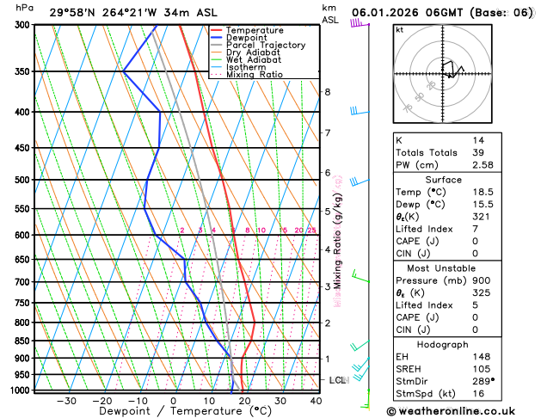Click the Surface section heading
Viewport: 541px width, 418px height.
coord(443,180)
